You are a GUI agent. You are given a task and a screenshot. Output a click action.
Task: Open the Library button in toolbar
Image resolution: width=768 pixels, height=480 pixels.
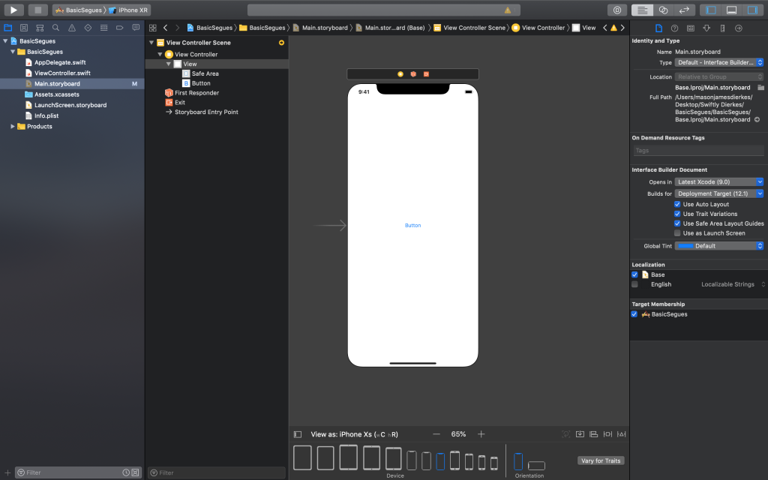tap(617, 10)
